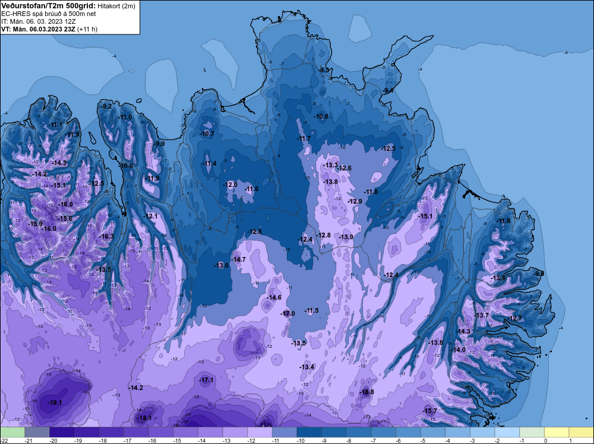Pick the legend swatch labeled -14
The width and height of the screenshot is (594, 444).
tap(210, 432)
